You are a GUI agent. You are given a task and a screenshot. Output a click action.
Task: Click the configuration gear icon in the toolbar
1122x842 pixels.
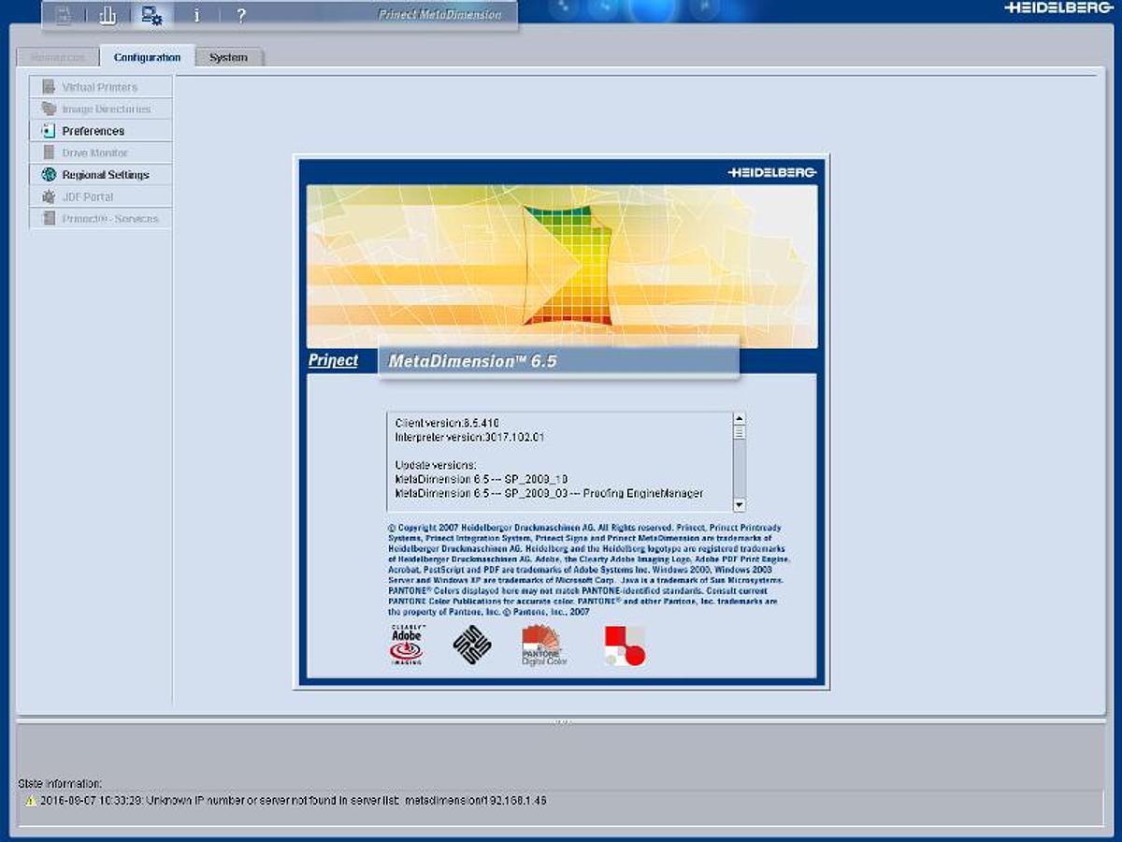(x=150, y=14)
